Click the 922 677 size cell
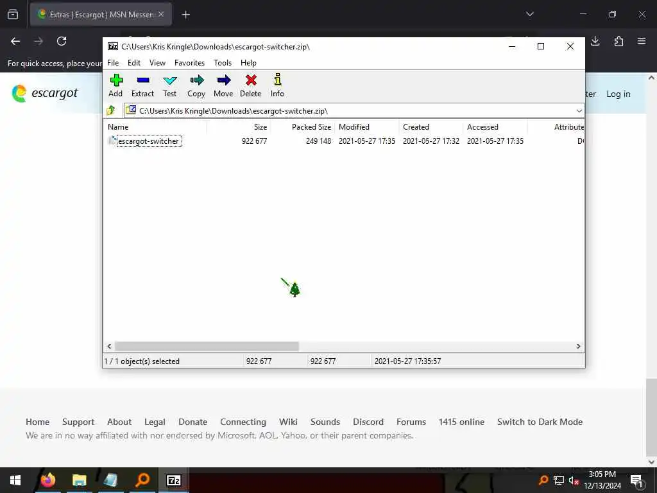 point(254,141)
